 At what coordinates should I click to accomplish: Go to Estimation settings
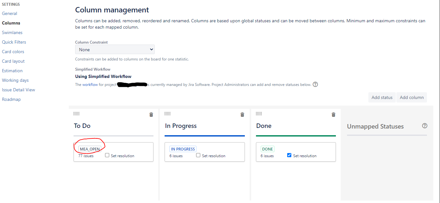tap(12, 71)
